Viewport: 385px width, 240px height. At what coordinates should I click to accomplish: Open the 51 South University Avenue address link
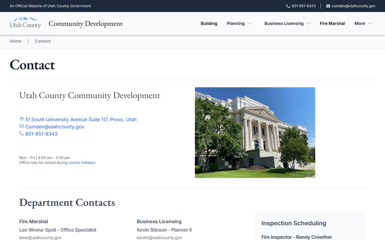point(81,119)
